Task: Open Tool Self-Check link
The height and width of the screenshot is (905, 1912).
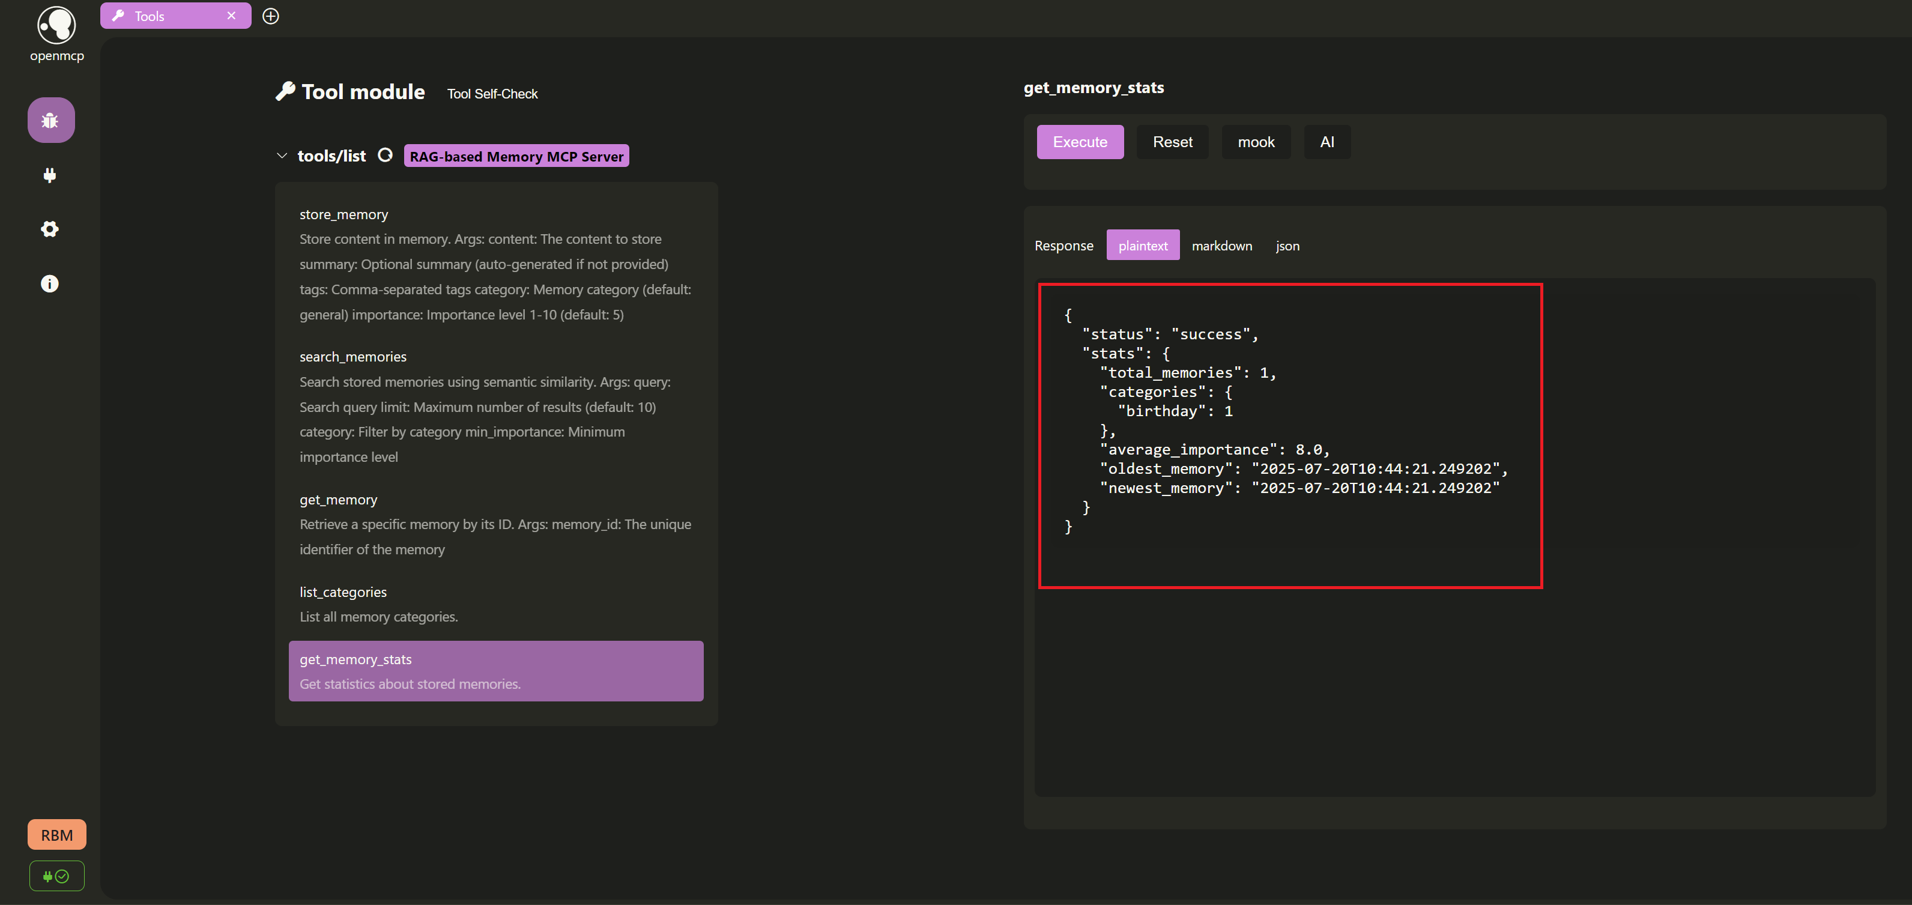Action: (492, 94)
